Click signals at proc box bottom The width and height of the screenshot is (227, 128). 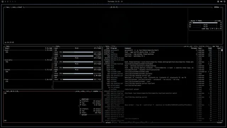pyautogui.click(x=137, y=122)
